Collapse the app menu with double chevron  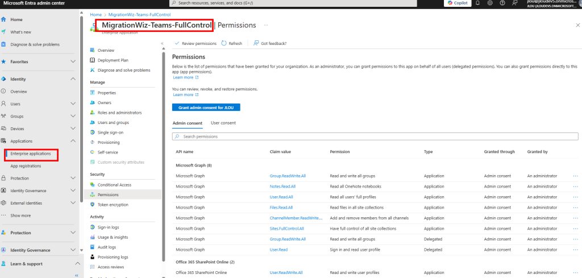(x=162, y=43)
